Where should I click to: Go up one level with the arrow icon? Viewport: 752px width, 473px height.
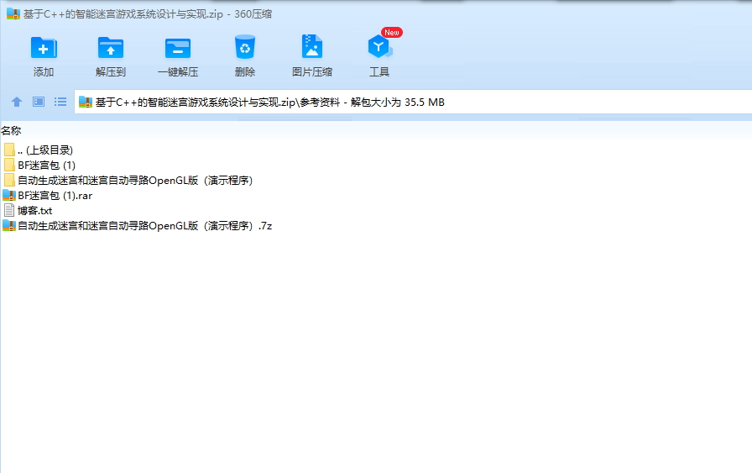tap(17, 102)
